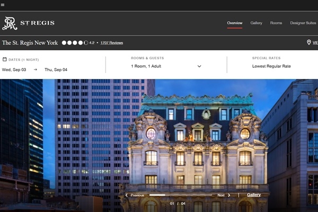The height and width of the screenshot is (212, 318).
Task: Switch to the Gallery tab
Action: tap(256, 23)
